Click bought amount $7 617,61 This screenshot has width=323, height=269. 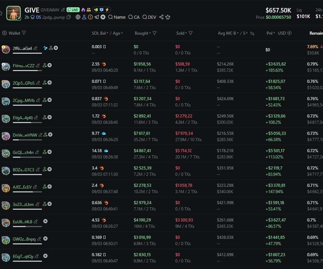142,133
